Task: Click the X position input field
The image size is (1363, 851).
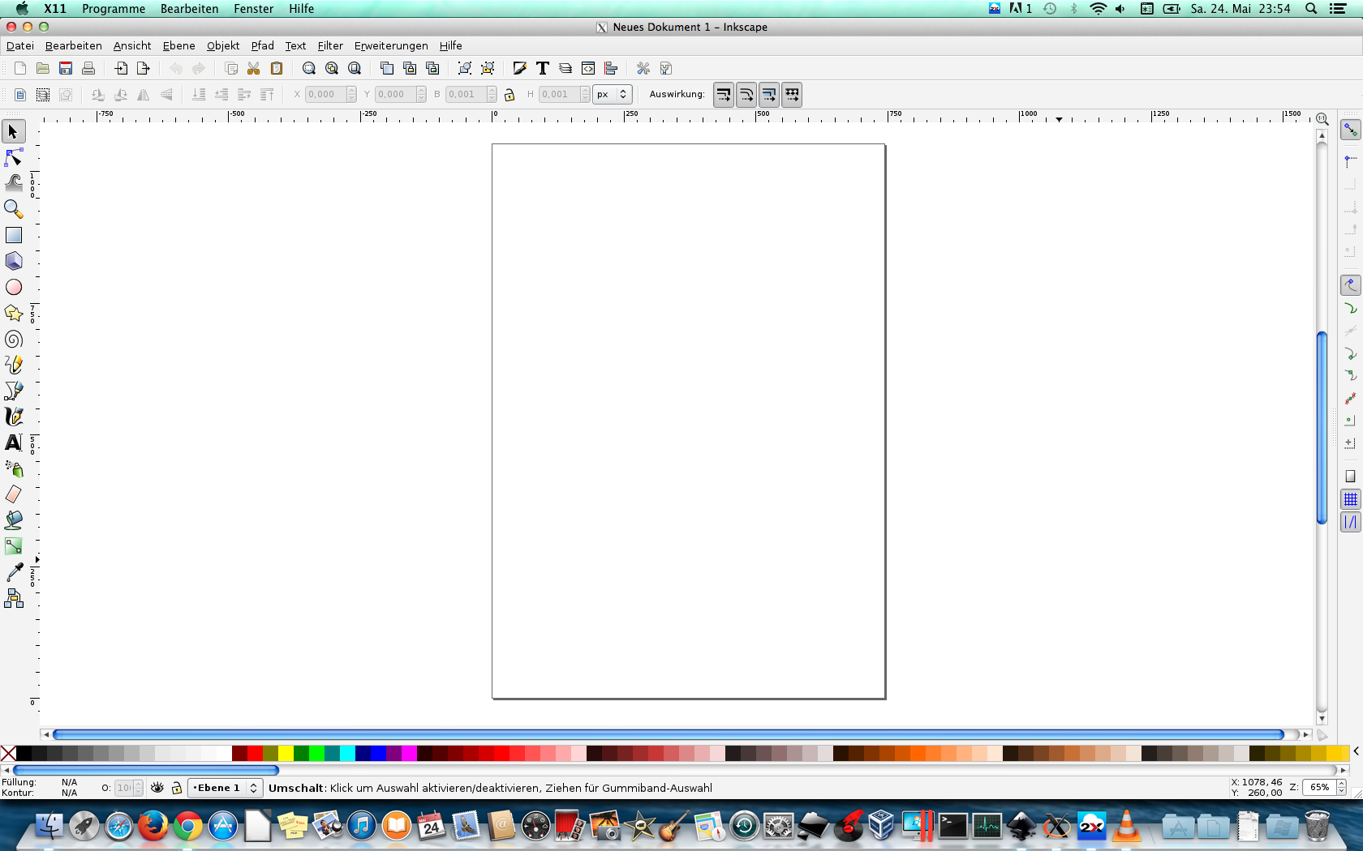Action: [325, 95]
